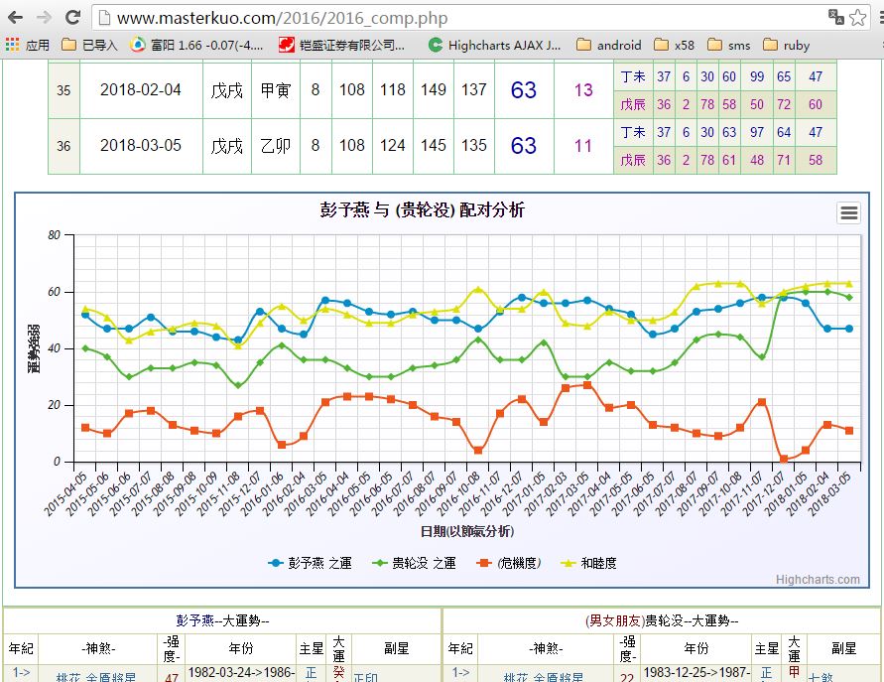Open the chart's hamburger export icon
The width and height of the screenshot is (884, 682).
(x=848, y=212)
